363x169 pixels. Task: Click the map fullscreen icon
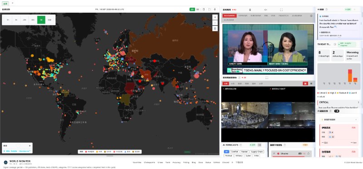[209, 10]
